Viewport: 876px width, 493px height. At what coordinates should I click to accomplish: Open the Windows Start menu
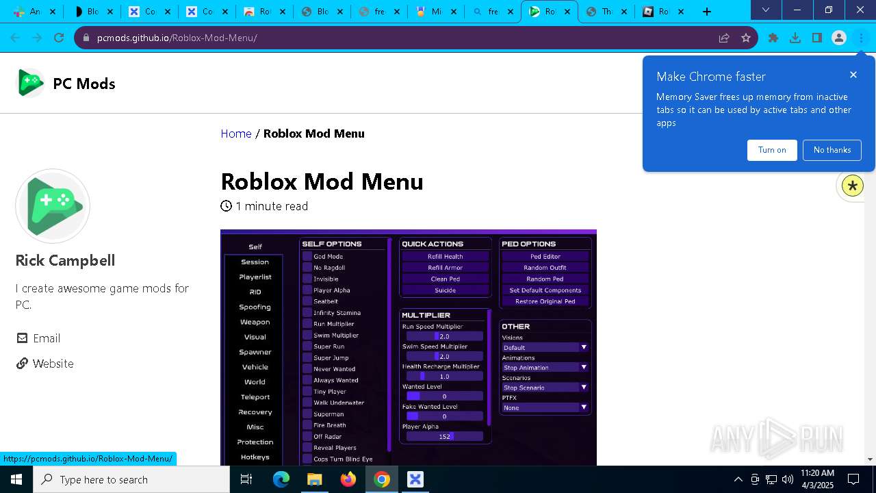16,479
